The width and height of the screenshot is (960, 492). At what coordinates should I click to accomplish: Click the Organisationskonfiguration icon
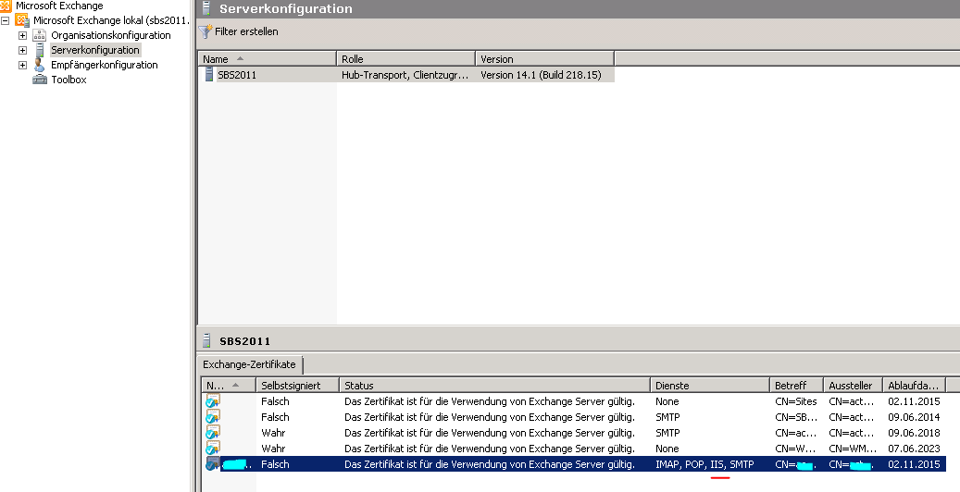[x=40, y=35]
